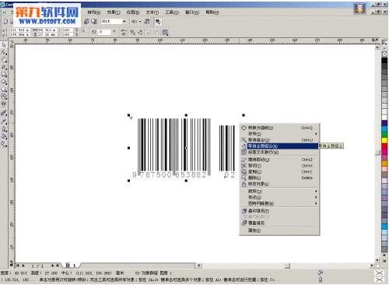Click the icon right of snap dropdown

(x=147, y=21)
